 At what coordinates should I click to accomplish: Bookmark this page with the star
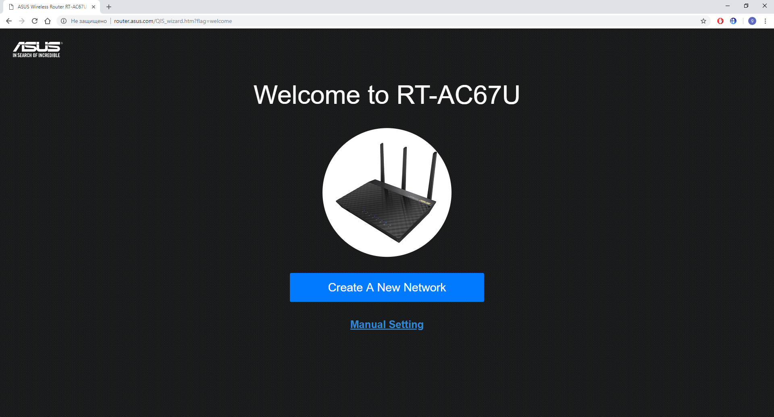pyautogui.click(x=703, y=21)
